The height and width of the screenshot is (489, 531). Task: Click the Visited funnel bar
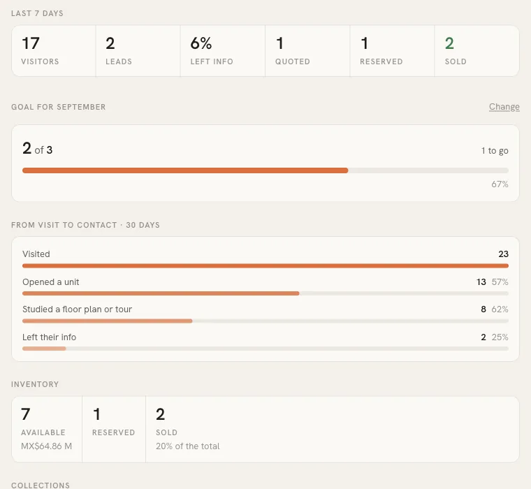[x=265, y=266]
